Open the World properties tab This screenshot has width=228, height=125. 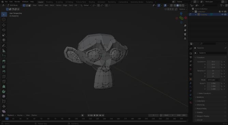191,69
